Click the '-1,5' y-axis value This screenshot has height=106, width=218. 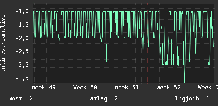click(22, 25)
